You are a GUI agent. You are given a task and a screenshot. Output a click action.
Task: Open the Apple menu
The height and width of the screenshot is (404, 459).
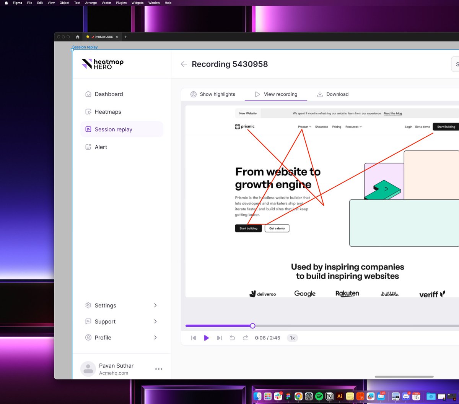6,3
